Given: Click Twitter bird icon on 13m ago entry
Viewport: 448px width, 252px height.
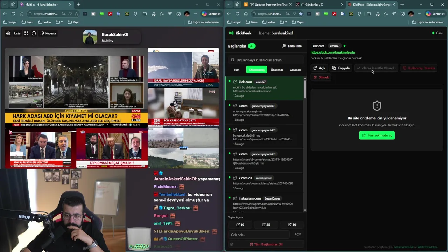Looking at the screenshot, I should [235, 106].
